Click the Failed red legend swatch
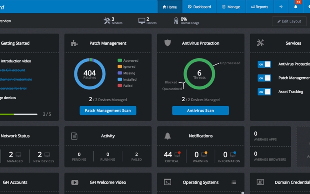This screenshot has width=310, height=194. pos(120,85)
